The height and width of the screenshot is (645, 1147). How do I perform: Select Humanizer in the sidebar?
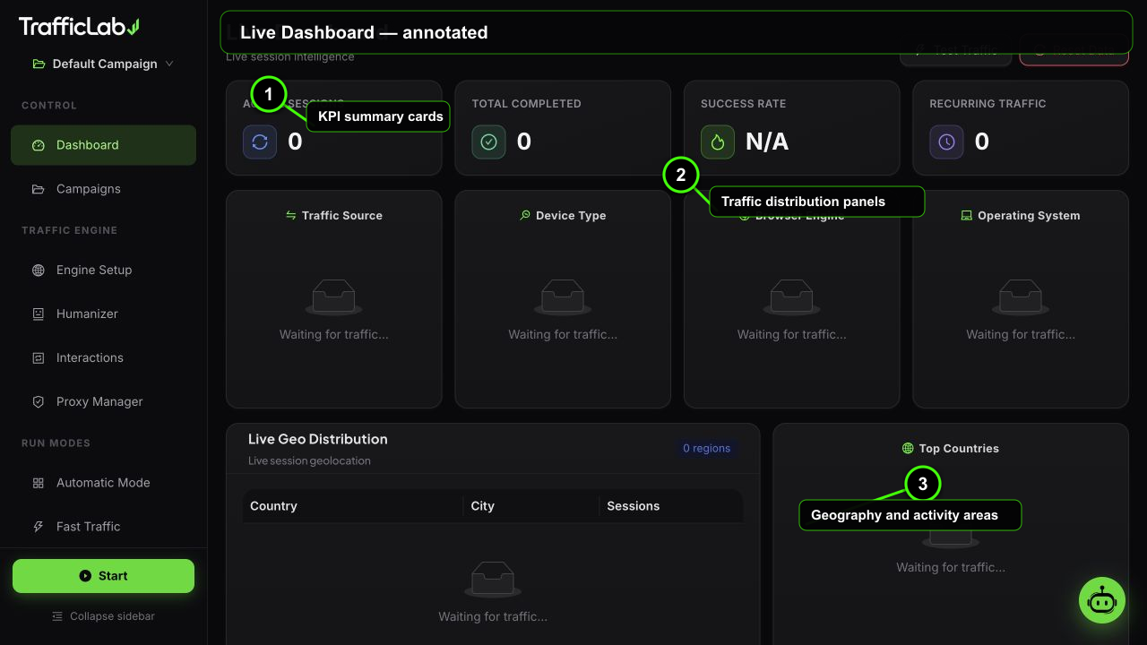(103, 314)
